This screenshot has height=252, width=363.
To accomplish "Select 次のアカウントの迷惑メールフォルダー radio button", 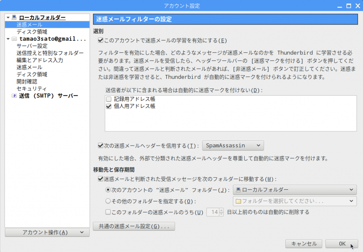I will 108,190.
